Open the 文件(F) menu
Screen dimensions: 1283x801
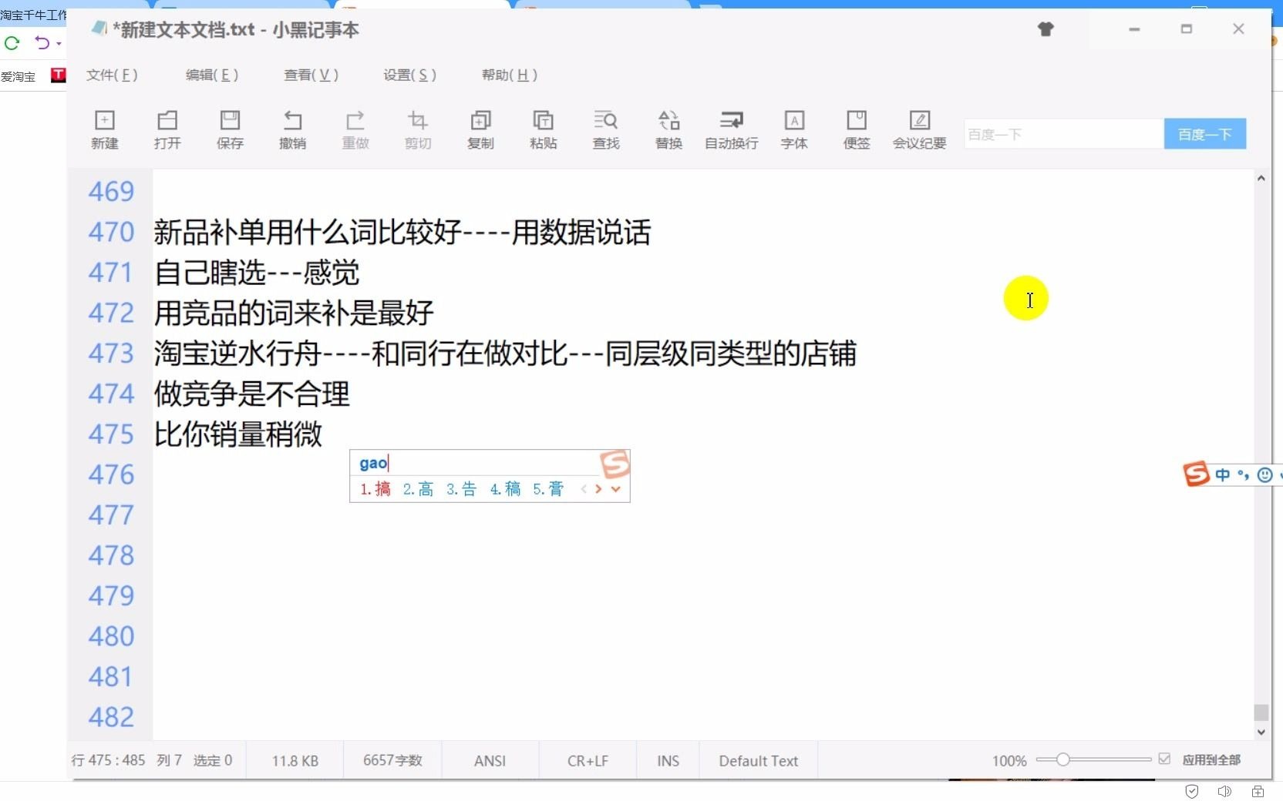[x=112, y=75]
